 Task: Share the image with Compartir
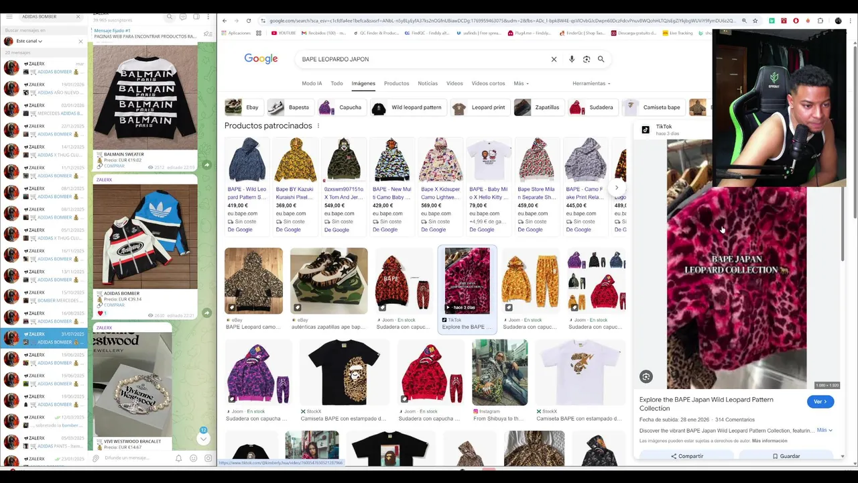point(687,456)
